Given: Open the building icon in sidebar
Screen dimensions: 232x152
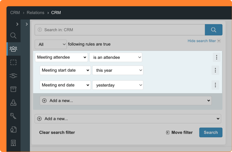Looking at the screenshot, I should click(13, 143).
